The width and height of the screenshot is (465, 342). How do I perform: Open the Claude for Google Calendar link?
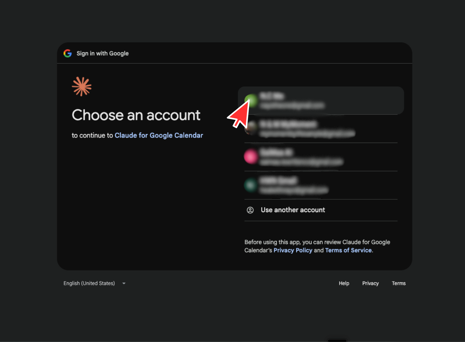click(x=159, y=135)
